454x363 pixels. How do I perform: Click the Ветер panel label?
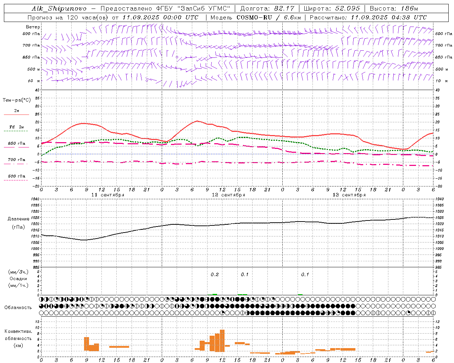33,27
